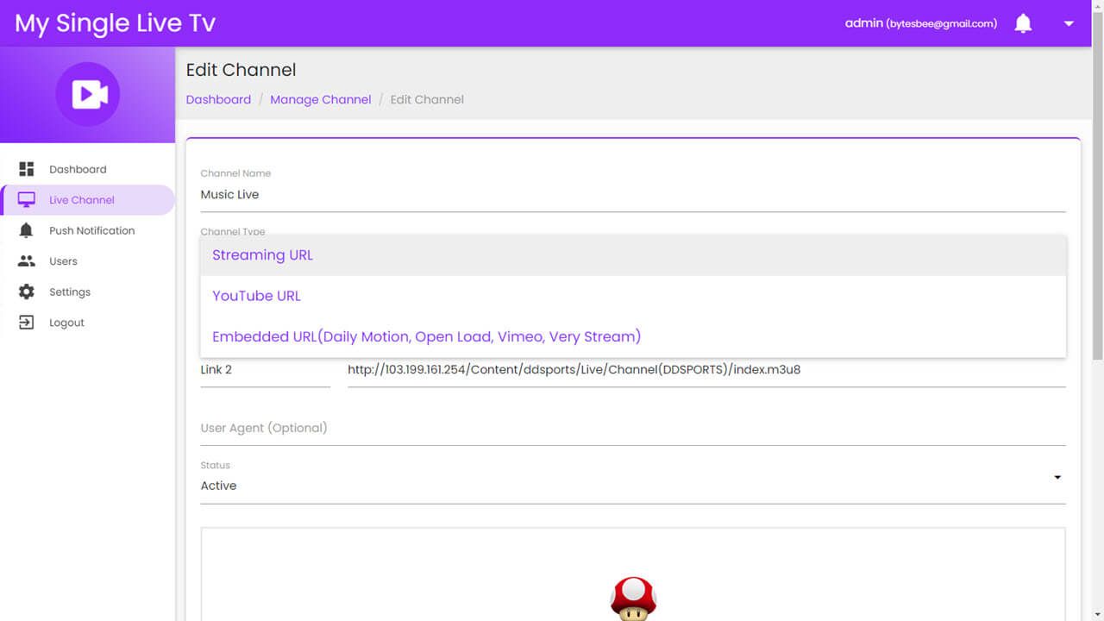1104x621 pixels.
Task: Go to Live Channel menu item
Action: pyautogui.click(x=87, y=200)
